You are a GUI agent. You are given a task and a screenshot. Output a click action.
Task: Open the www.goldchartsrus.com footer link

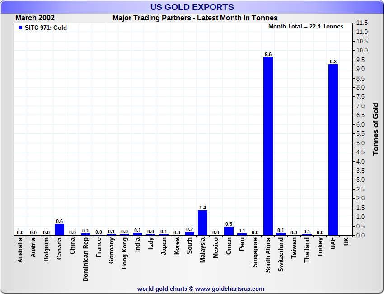(x=229, y=289)
